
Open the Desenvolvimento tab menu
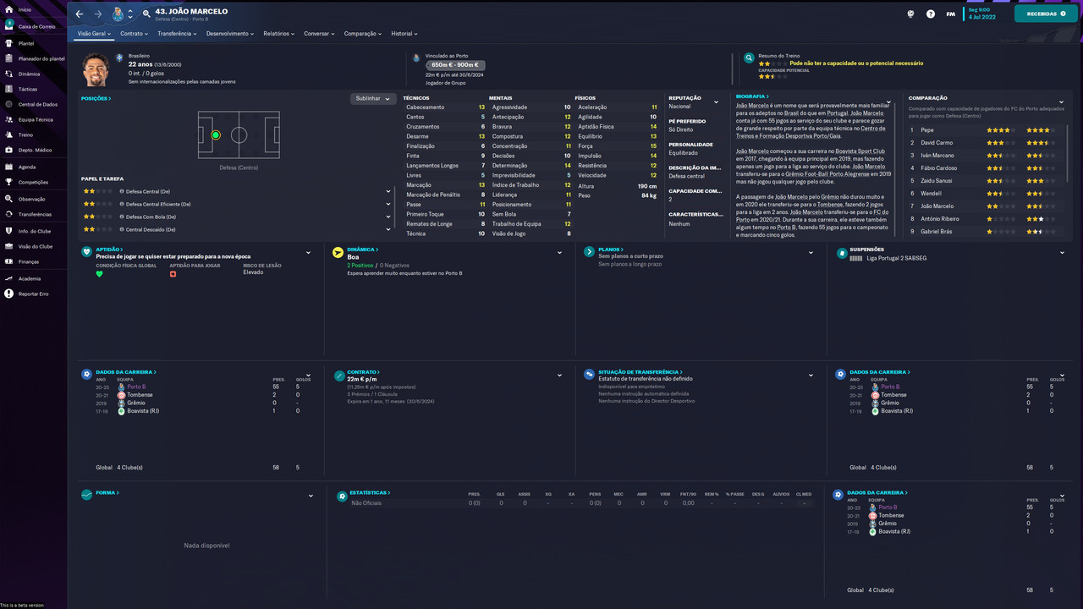230,34
